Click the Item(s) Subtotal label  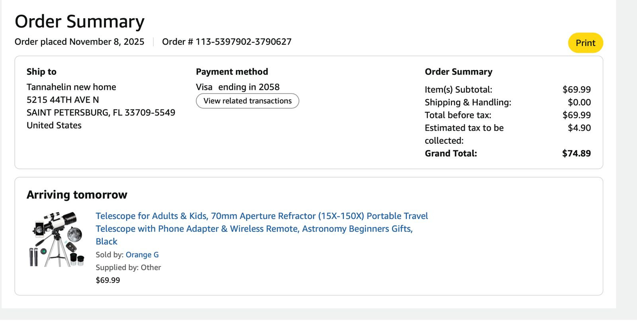[x=458, y=90]
